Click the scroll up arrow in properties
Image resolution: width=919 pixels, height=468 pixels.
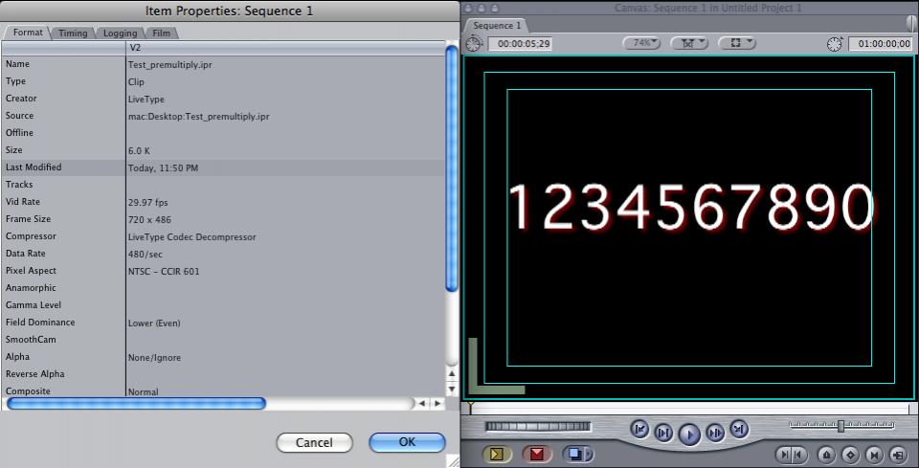click(x=451, y=372)
